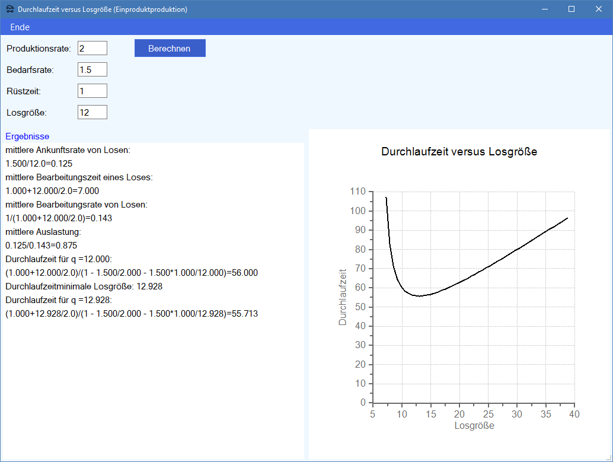Click into the Bedarfsrate field showing 1.5
Viewport: 613px width, 462px height.
(92, 69)
